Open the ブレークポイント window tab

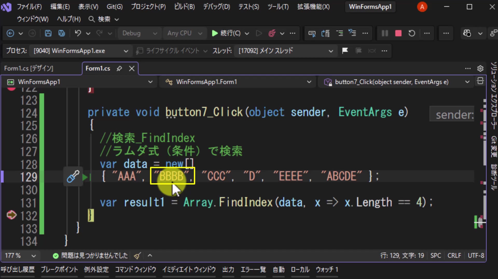[x=59, y=270]
